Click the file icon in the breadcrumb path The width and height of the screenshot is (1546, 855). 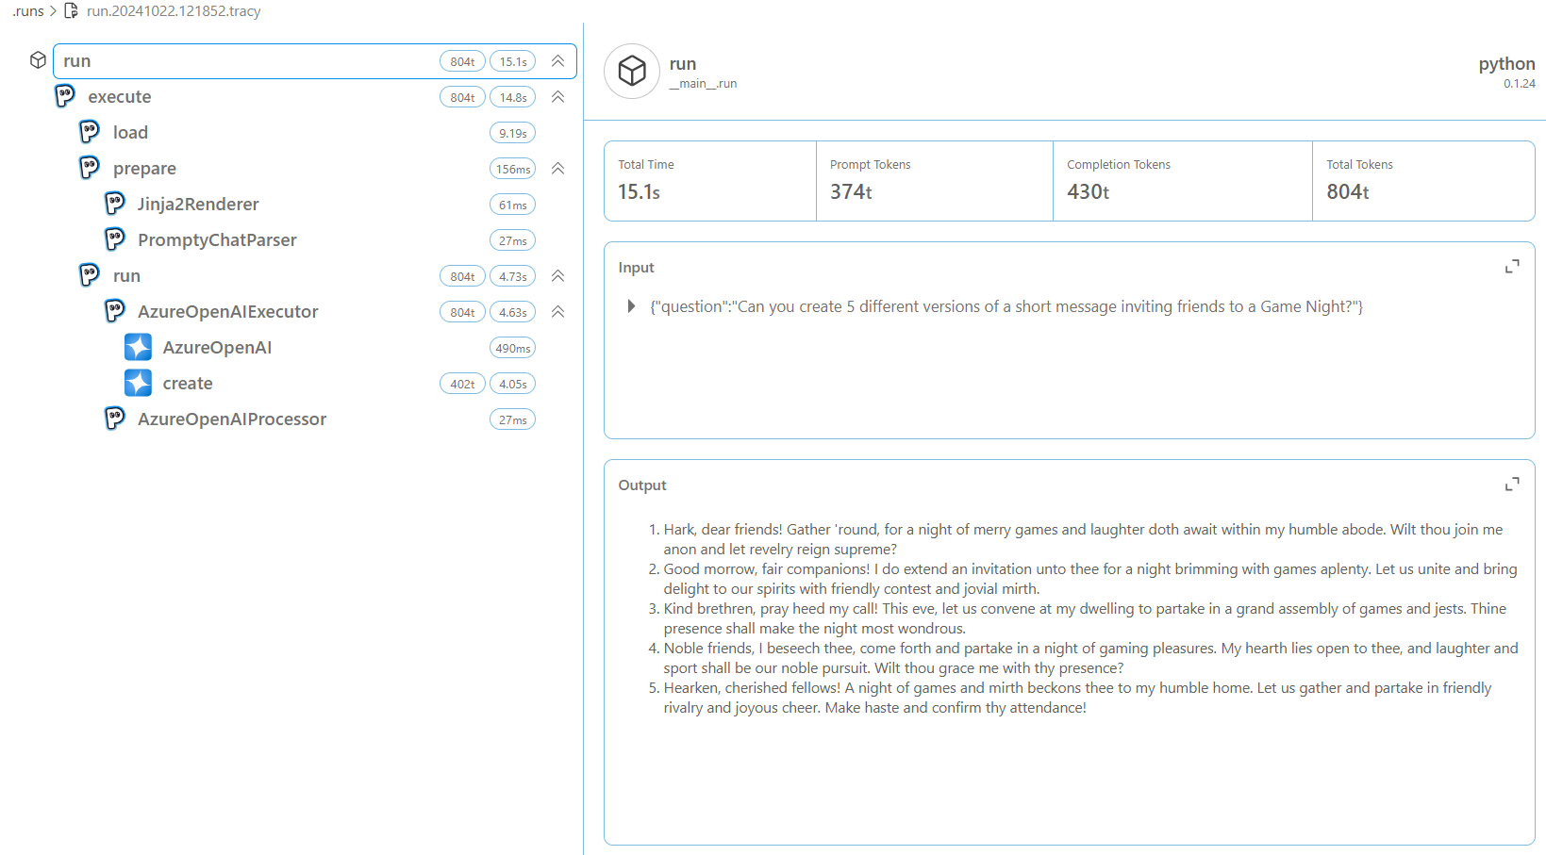[x=71, y=11]
